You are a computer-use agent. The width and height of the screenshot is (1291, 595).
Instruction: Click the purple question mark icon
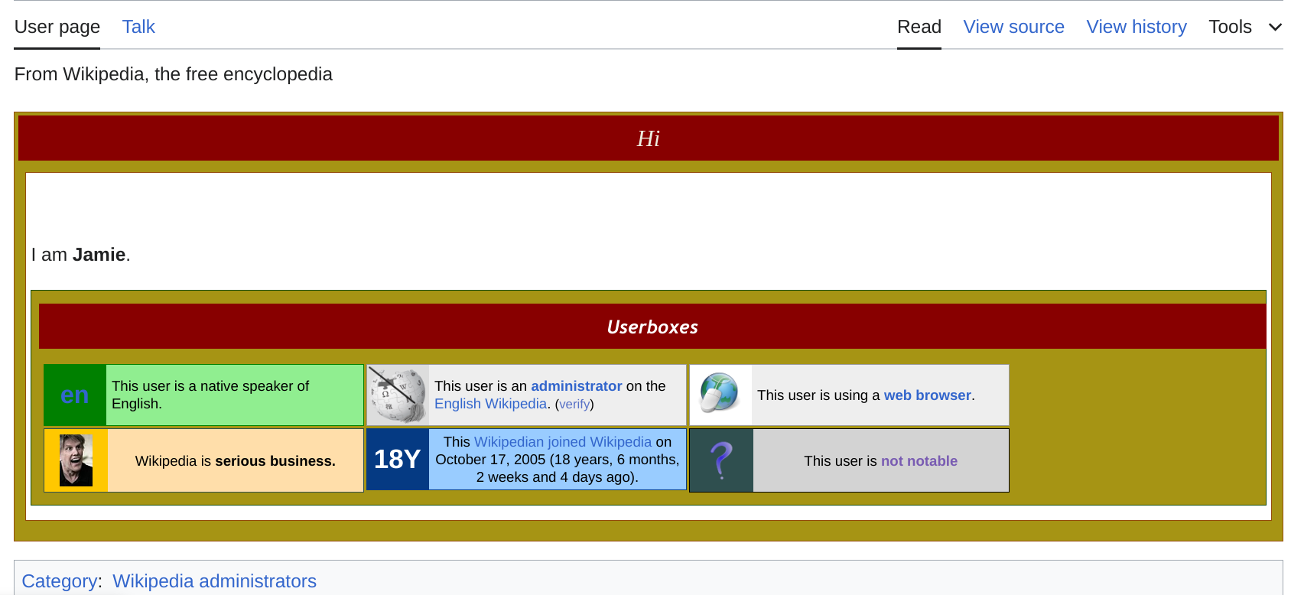coord(721,460)
